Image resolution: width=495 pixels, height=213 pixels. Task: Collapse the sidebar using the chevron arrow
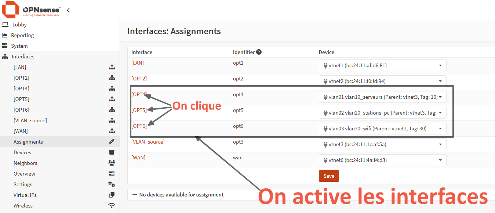click(x=68, y=10)
